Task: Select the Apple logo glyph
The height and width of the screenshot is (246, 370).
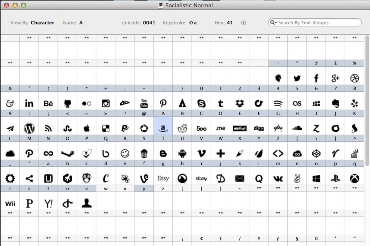Action: 87,128
